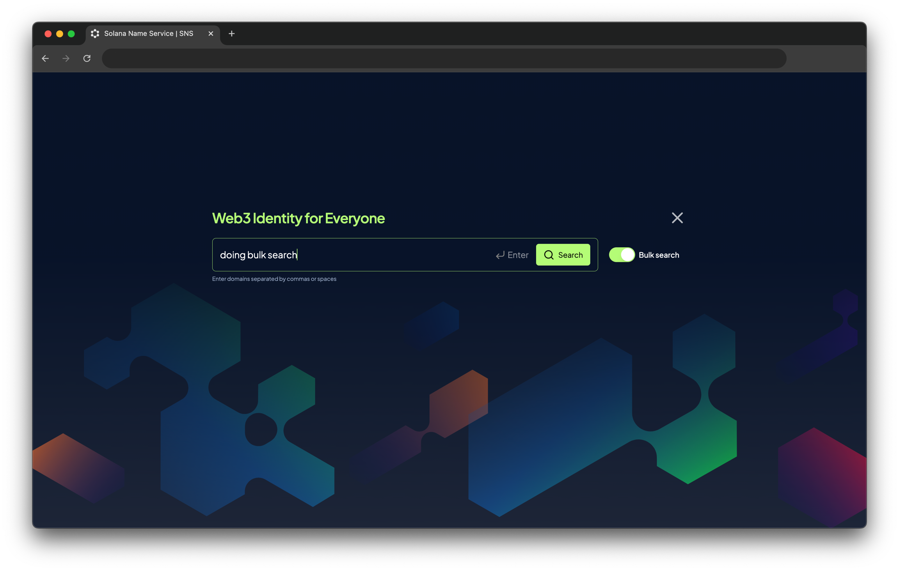Disable the Bulk search toggle
This screenshot has height=571, width=899.
[622, 255]
